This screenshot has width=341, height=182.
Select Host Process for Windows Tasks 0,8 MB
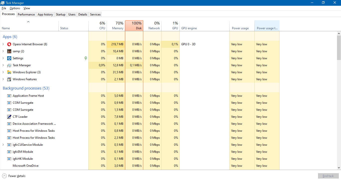point(140,131)
